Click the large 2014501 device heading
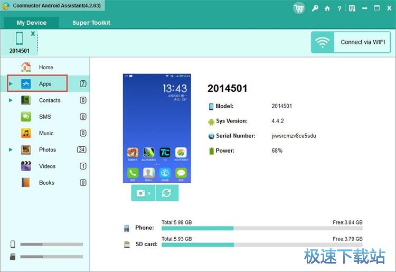The height and width of the screenshot is (272, 396). (227, 88)
